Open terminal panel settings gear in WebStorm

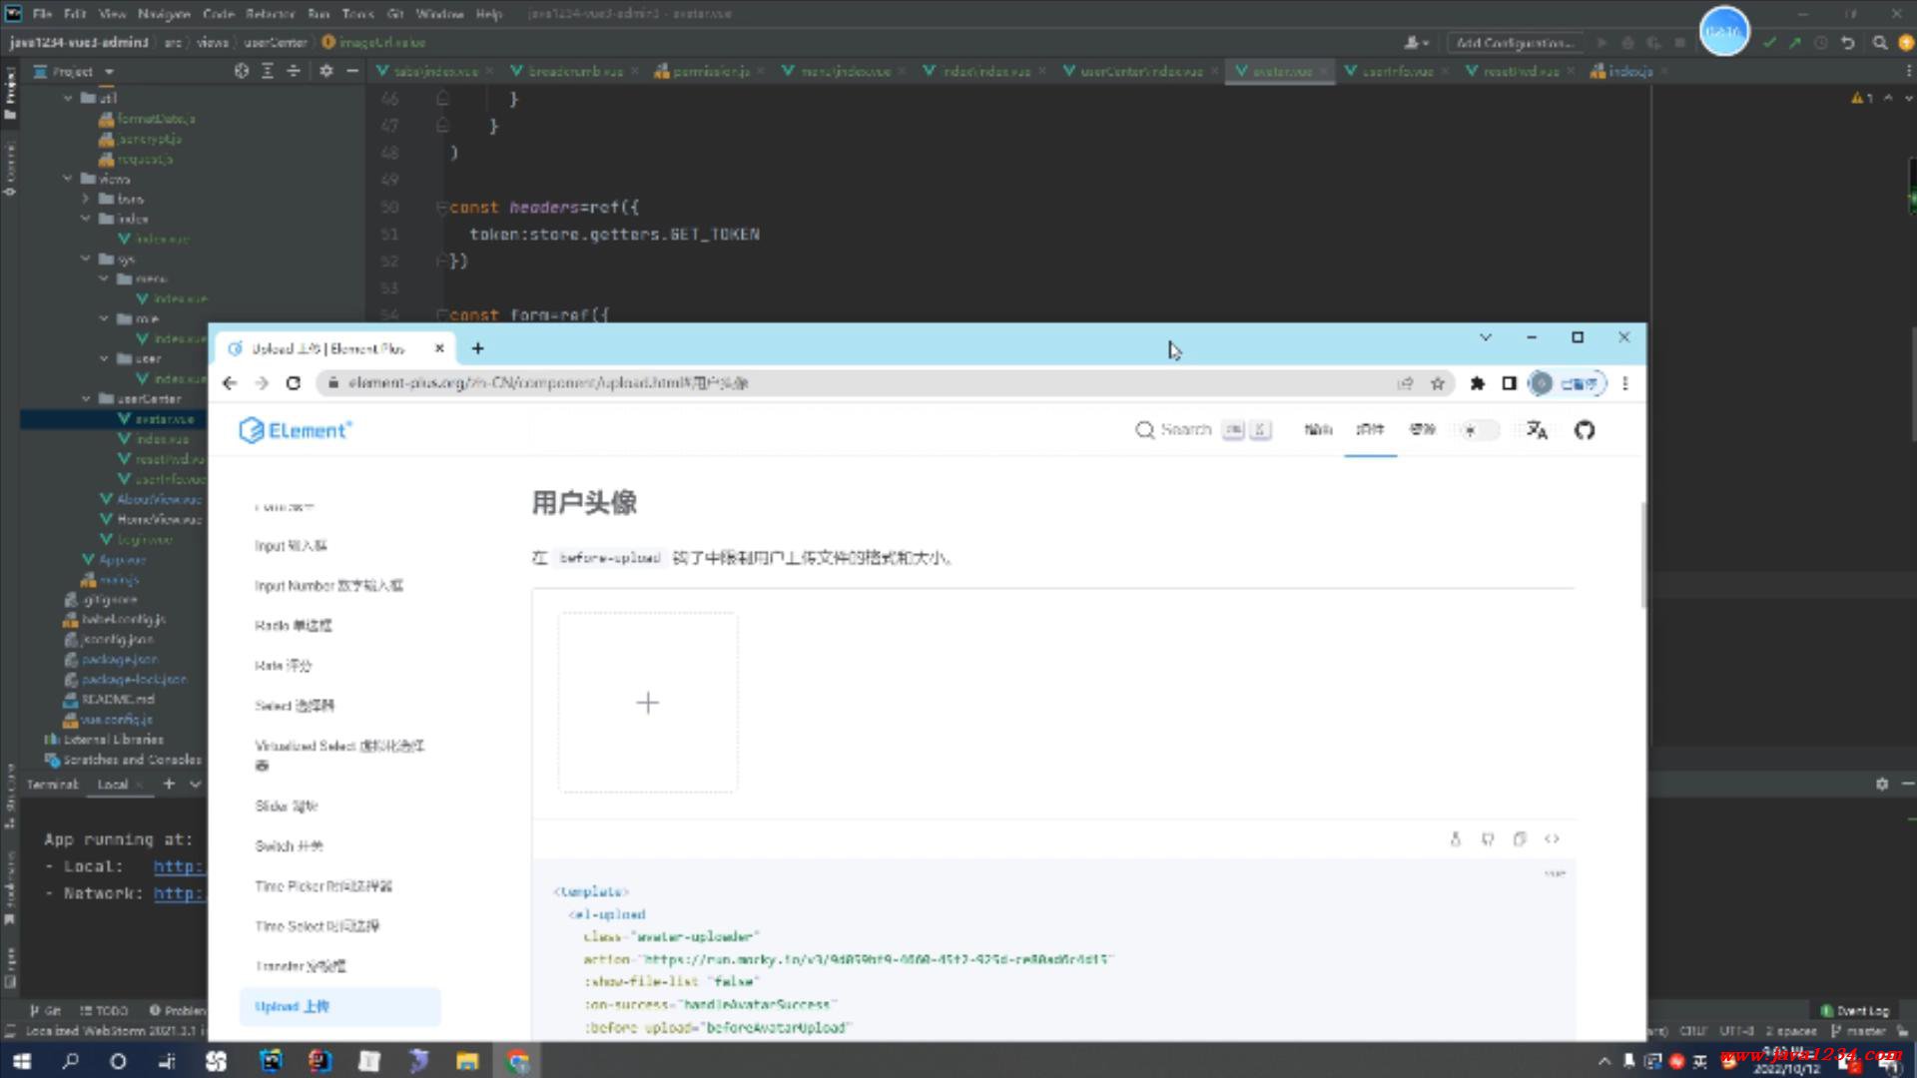coord(1882,785)
